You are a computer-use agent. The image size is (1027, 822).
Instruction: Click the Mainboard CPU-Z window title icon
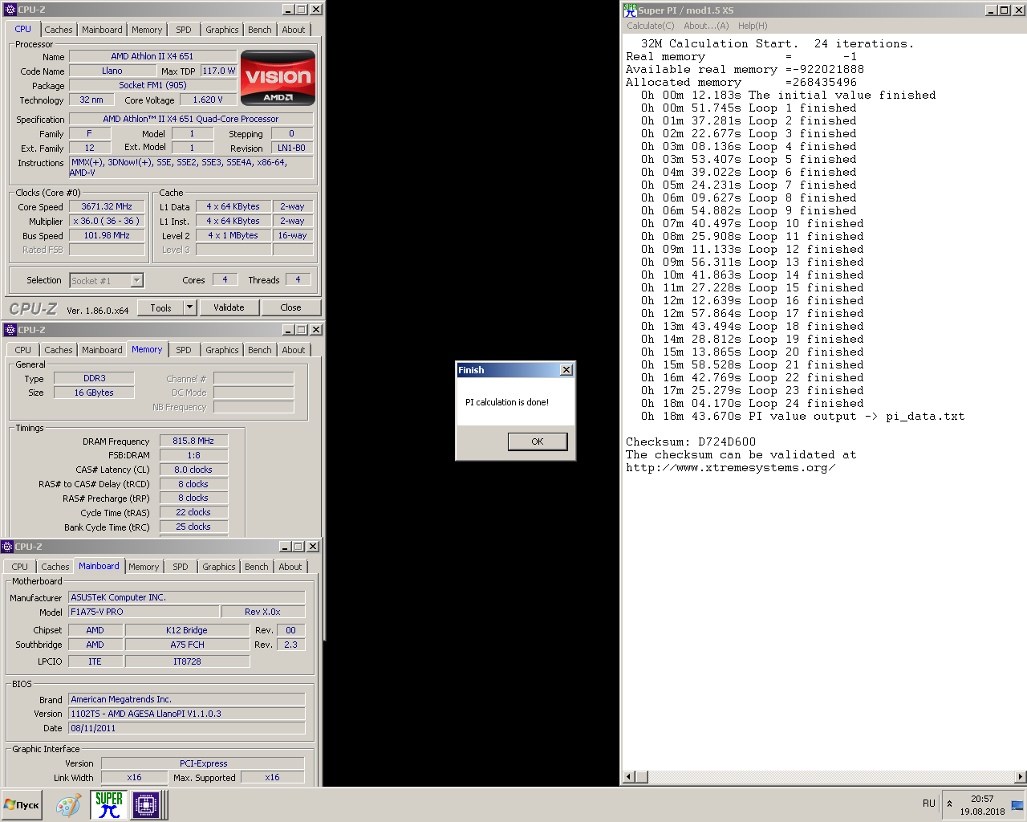pos(7,547)
